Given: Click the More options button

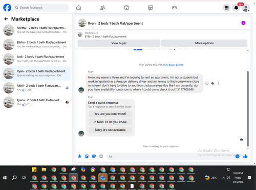Looking at the screenshot, I should [x=204, y=43].
